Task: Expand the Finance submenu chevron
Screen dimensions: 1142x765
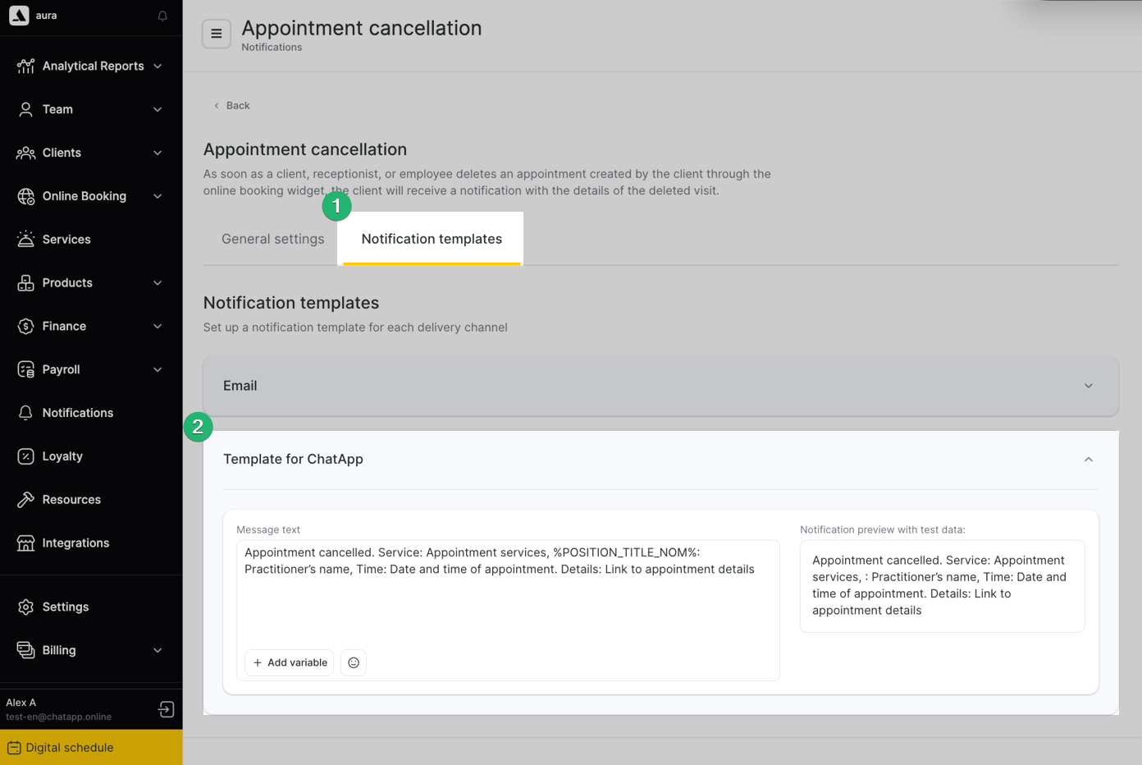Action: click(x=158, y=326)
